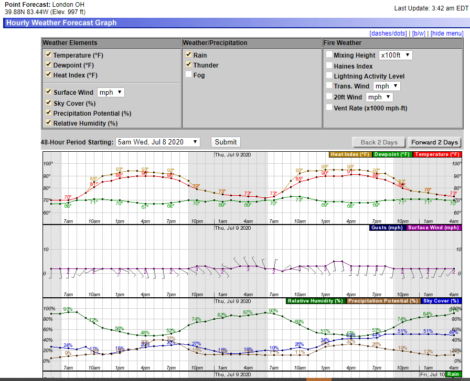Enable the Fog checkbox
The image size is (470, 381).
coord(188,75)
